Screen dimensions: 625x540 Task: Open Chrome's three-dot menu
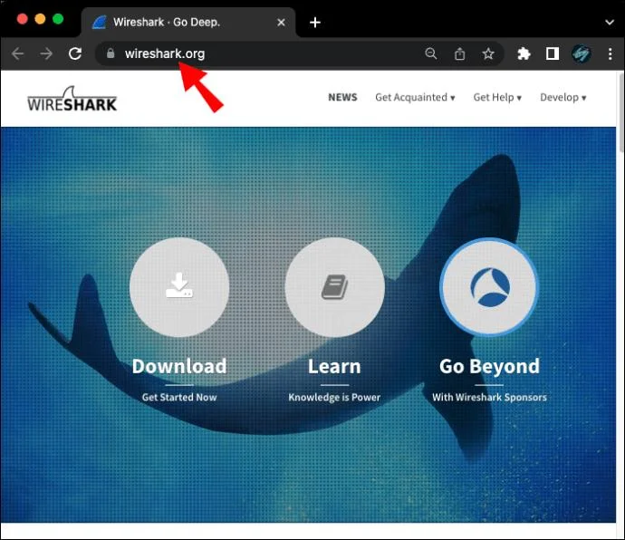pyautogui.click(x=611, y=53)
